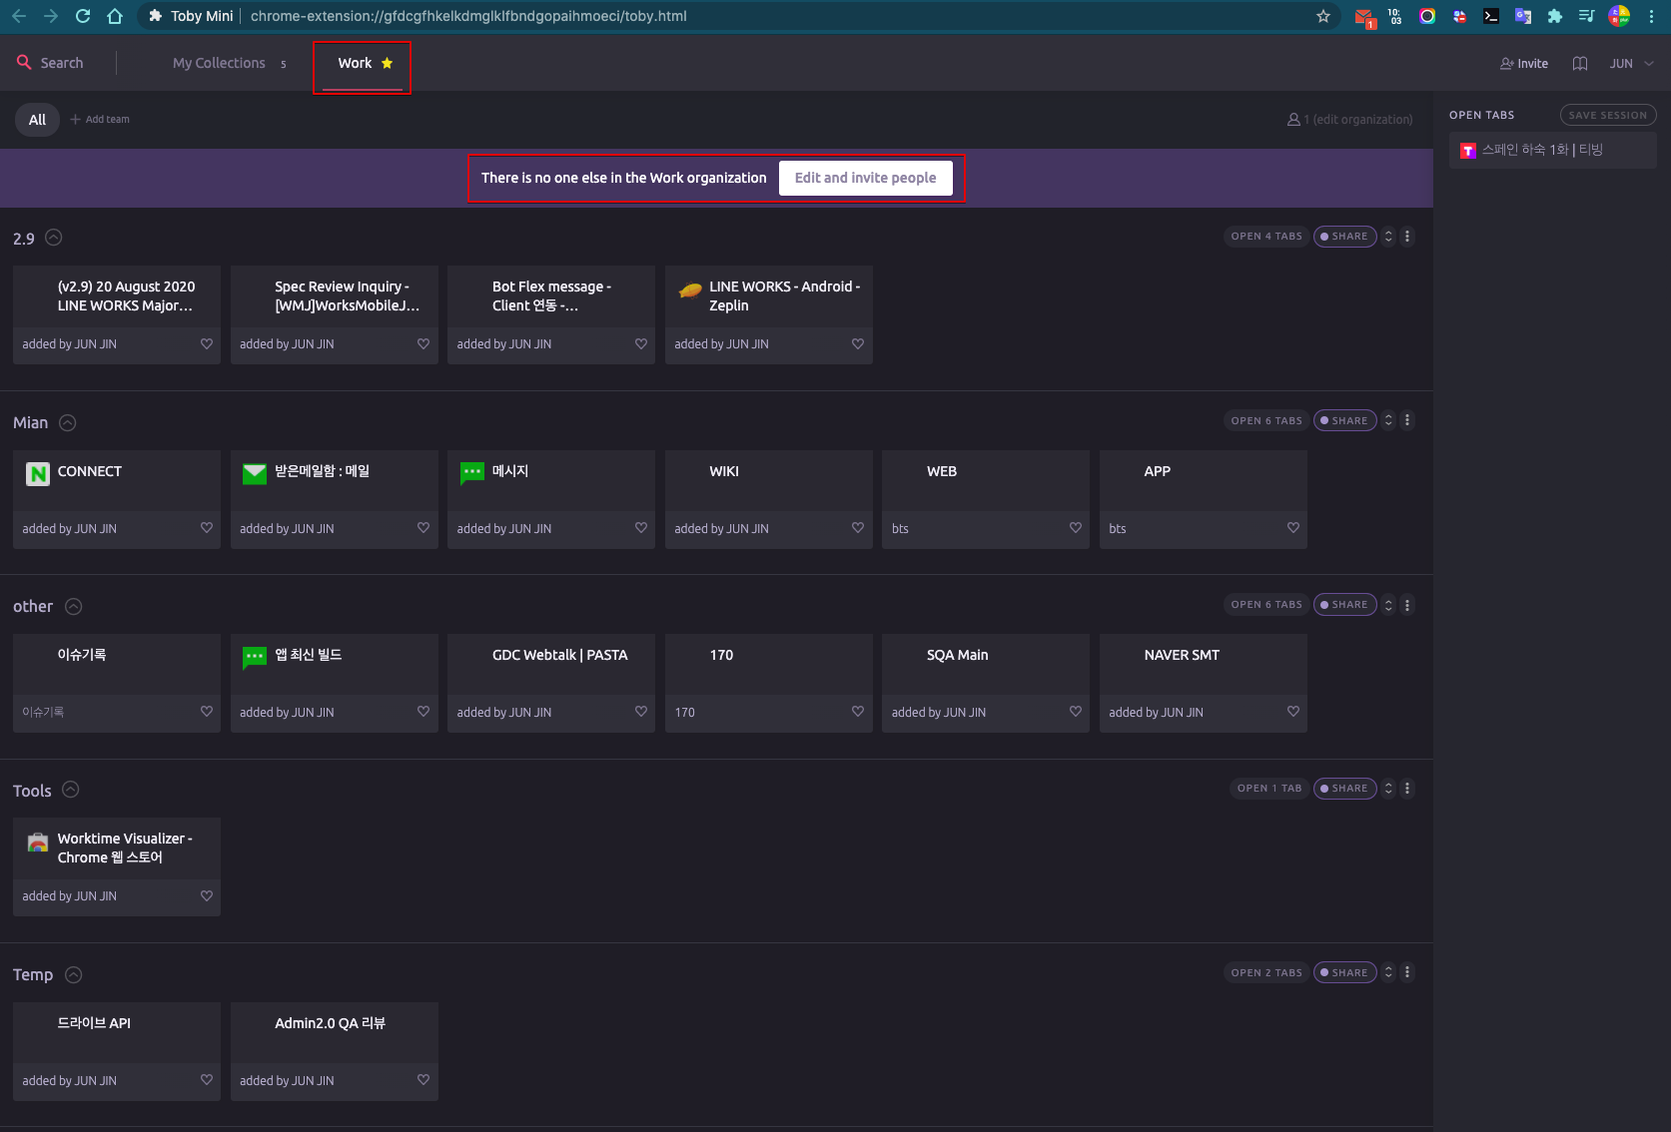Click the All teams filter
This screenshot has height=1132, width=1671.
37,120
